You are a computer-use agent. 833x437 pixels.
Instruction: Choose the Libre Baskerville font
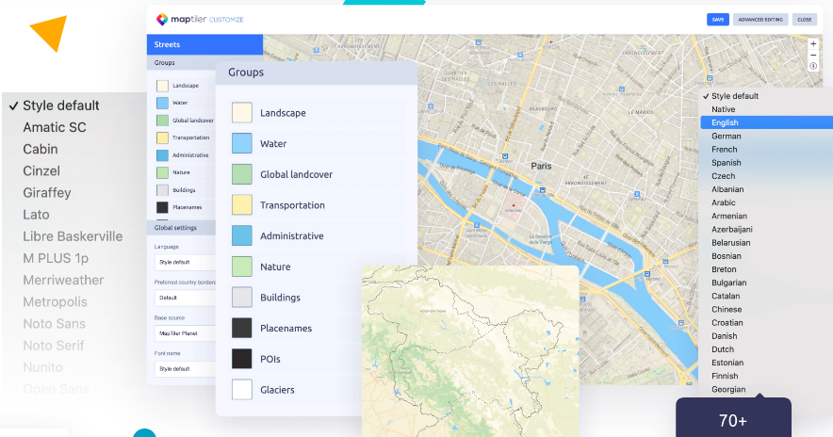pyautogui.click(x=73, y=236)
